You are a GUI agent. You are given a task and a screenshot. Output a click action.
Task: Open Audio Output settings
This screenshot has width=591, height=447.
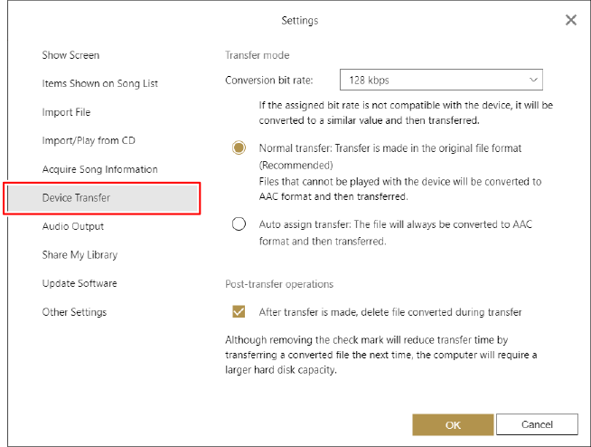(72, 226)
